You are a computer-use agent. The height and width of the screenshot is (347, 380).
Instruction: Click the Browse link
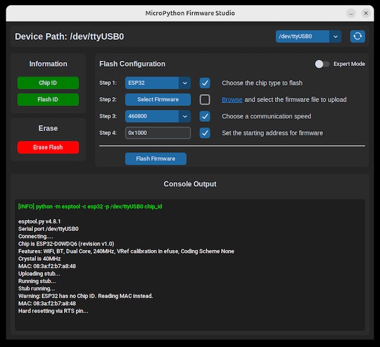(232, 100)
